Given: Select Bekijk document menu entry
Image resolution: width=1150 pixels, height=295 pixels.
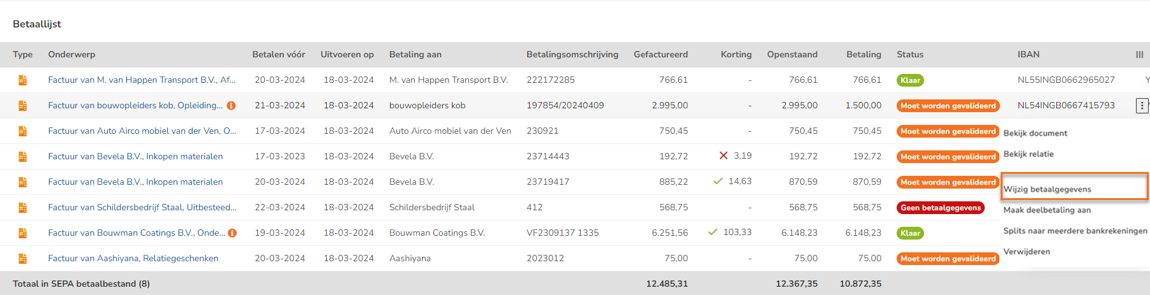Looking at the screenshot, I should click(x=1034, y=133).
